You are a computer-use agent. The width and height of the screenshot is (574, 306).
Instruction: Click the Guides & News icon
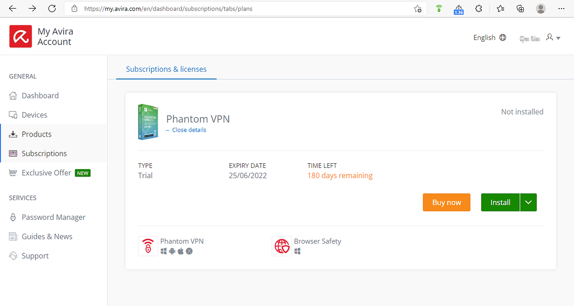[x=13, y=237]
